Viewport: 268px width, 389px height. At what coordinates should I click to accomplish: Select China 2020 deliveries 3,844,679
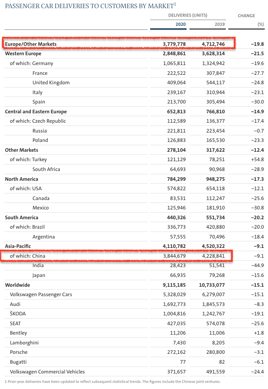click(x=174, y=256)
